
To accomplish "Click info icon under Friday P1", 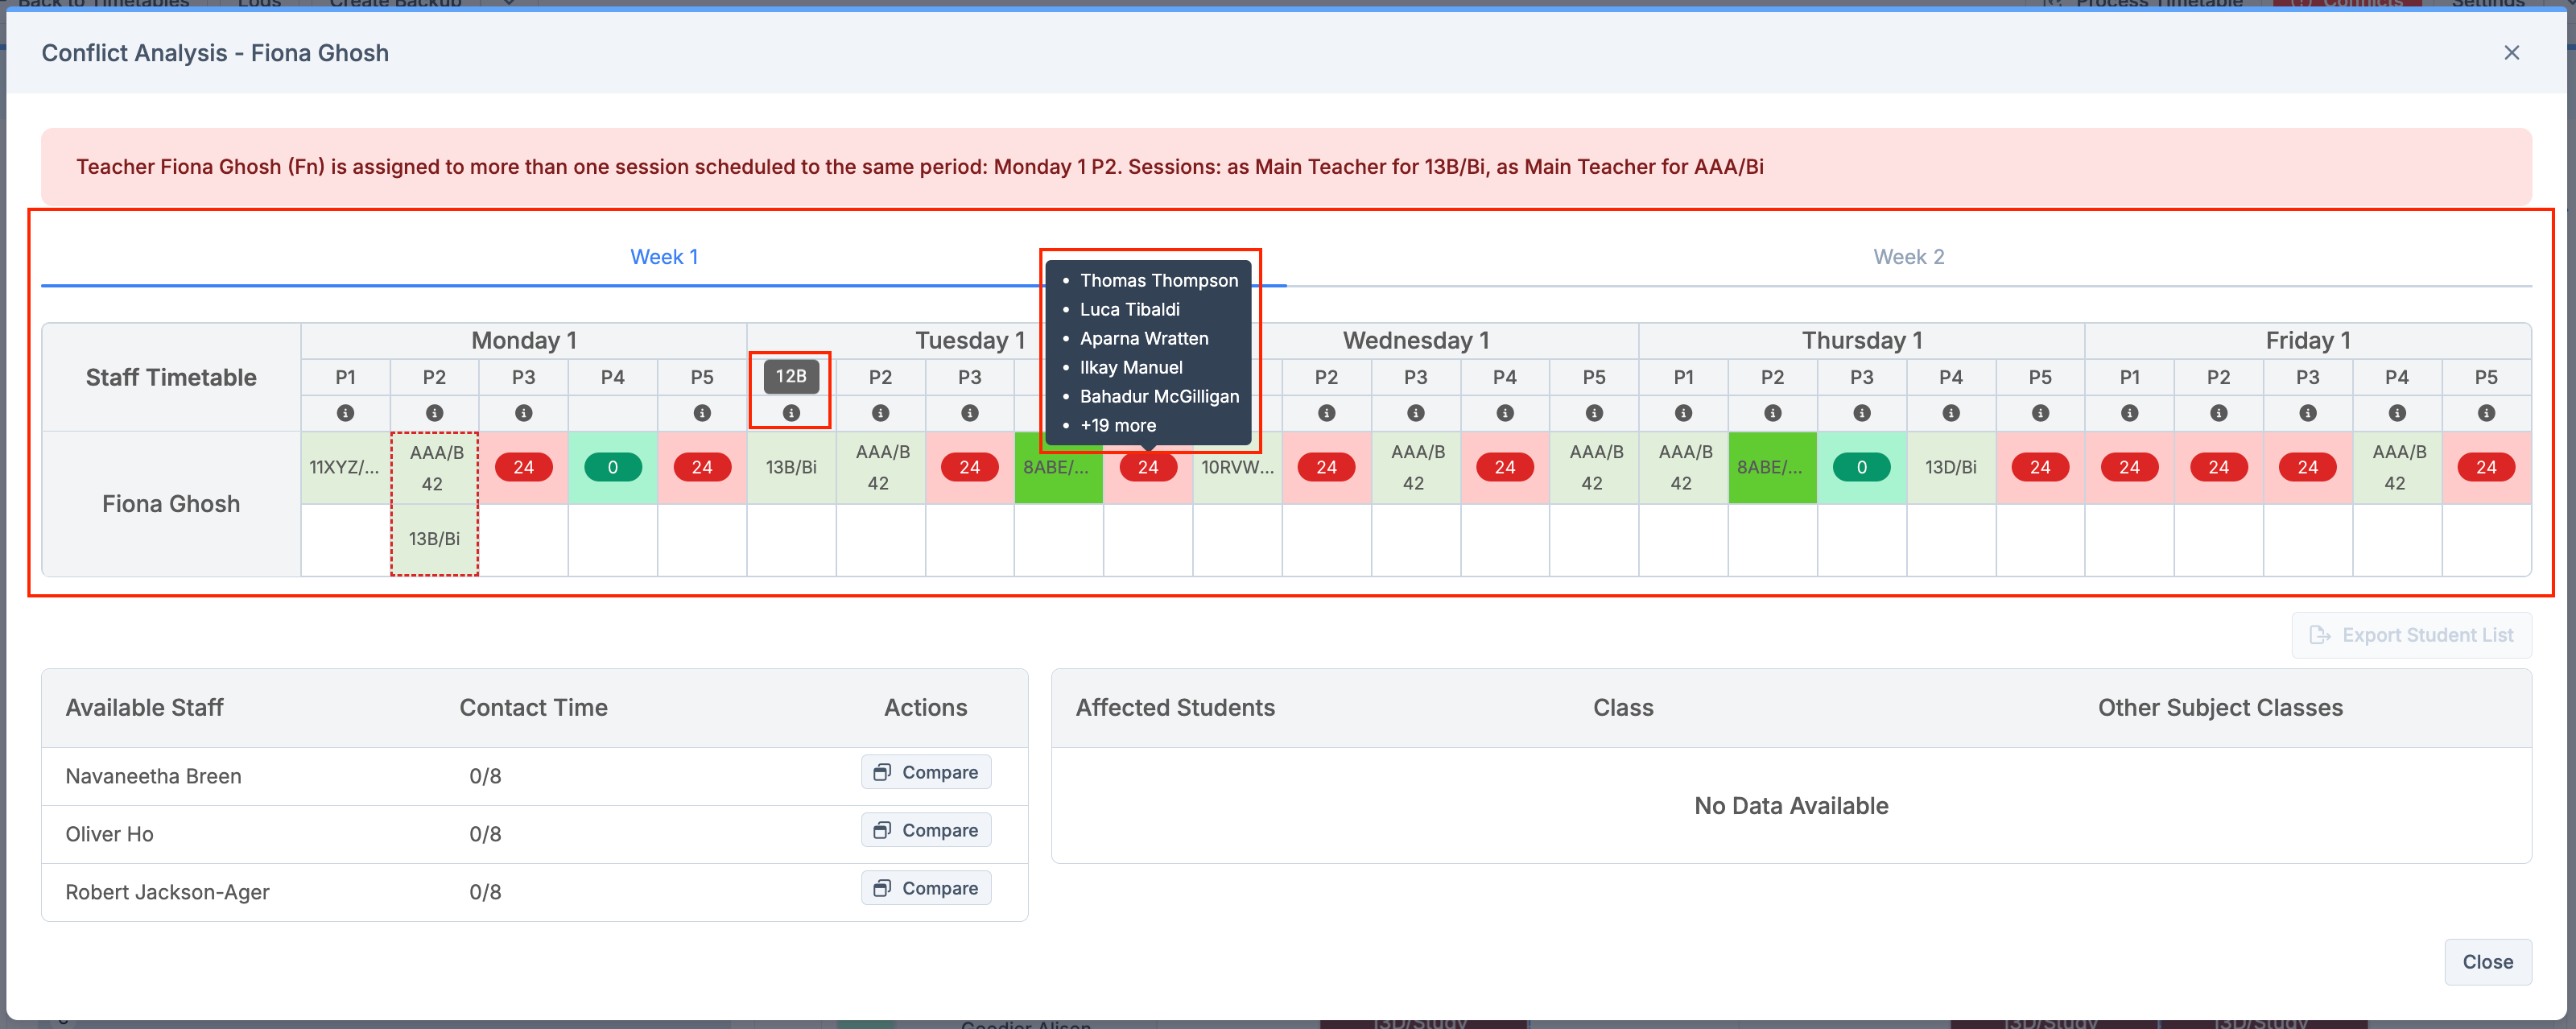I will tap(2129, 413).
